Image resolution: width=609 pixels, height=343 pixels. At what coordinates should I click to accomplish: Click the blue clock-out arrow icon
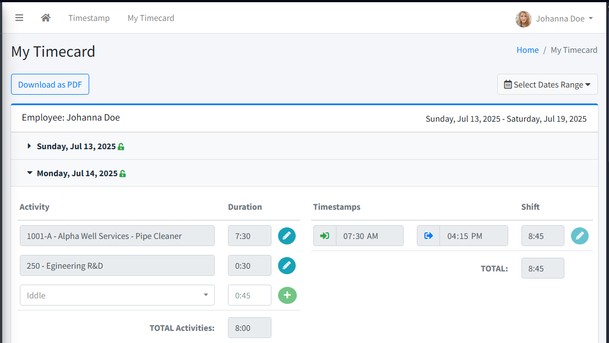(x=428, y=236)
